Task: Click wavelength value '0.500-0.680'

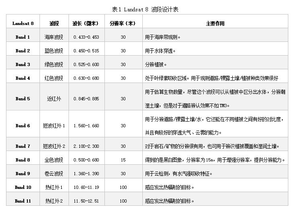Action: tap(86, 160)
